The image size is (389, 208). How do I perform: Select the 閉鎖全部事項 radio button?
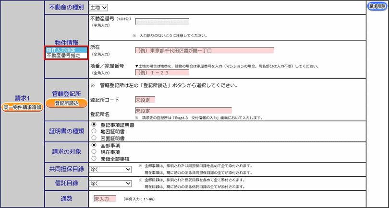[94, 158]
